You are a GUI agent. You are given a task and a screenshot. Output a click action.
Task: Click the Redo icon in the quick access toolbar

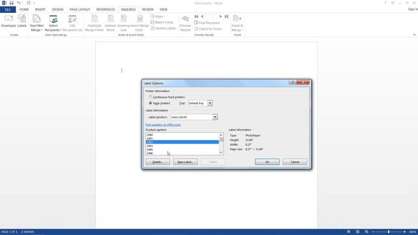click(x=29, y=3)
